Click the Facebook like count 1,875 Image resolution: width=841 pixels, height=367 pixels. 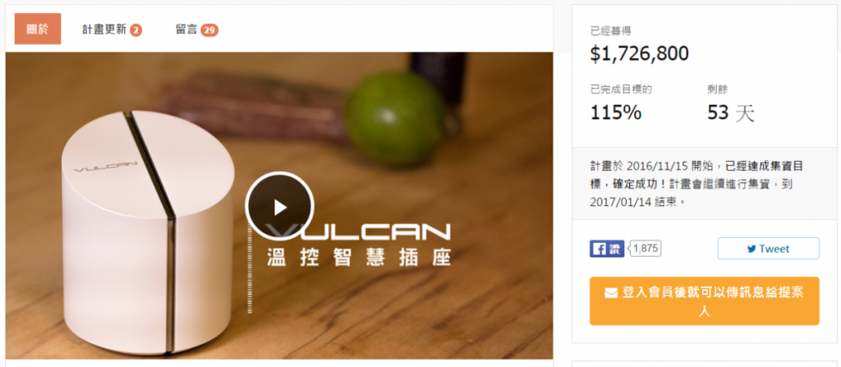point(646,249)
